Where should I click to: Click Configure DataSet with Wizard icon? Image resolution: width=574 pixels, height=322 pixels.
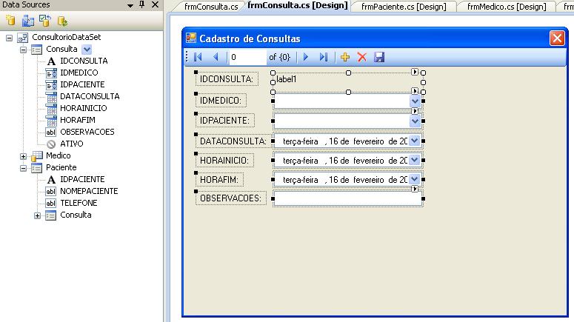coord(45,21)
